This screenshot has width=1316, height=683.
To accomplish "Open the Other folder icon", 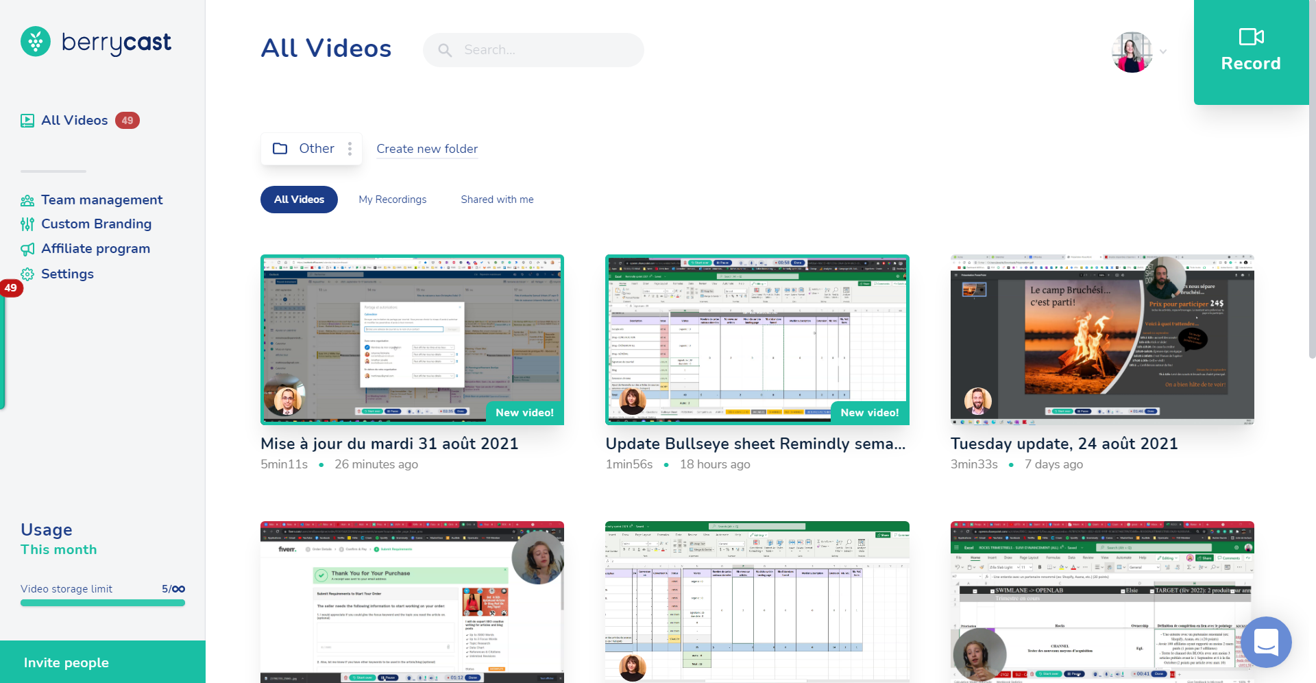I will point(280,148).
